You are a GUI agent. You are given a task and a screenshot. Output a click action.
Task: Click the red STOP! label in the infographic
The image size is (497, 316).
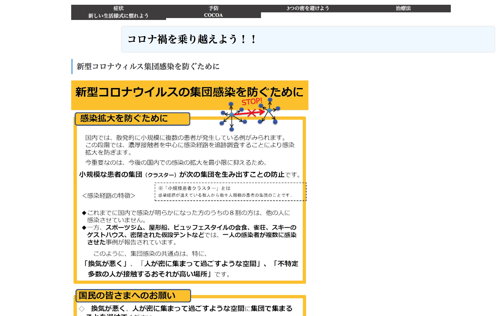point(252,102)
